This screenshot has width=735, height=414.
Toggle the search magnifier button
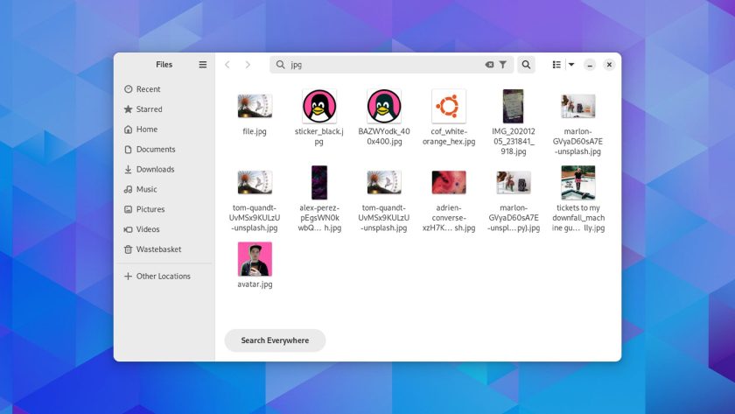click(526, 65)
